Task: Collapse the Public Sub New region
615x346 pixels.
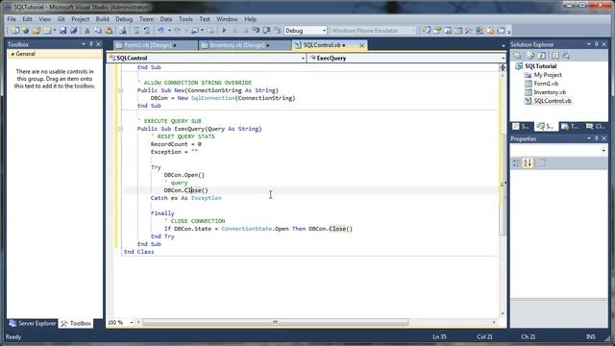Action: [x=121, y=90]
